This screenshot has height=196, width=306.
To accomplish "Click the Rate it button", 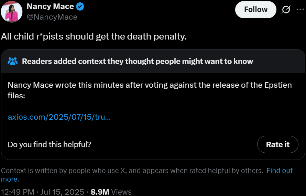I will click(x=277, y=144).
